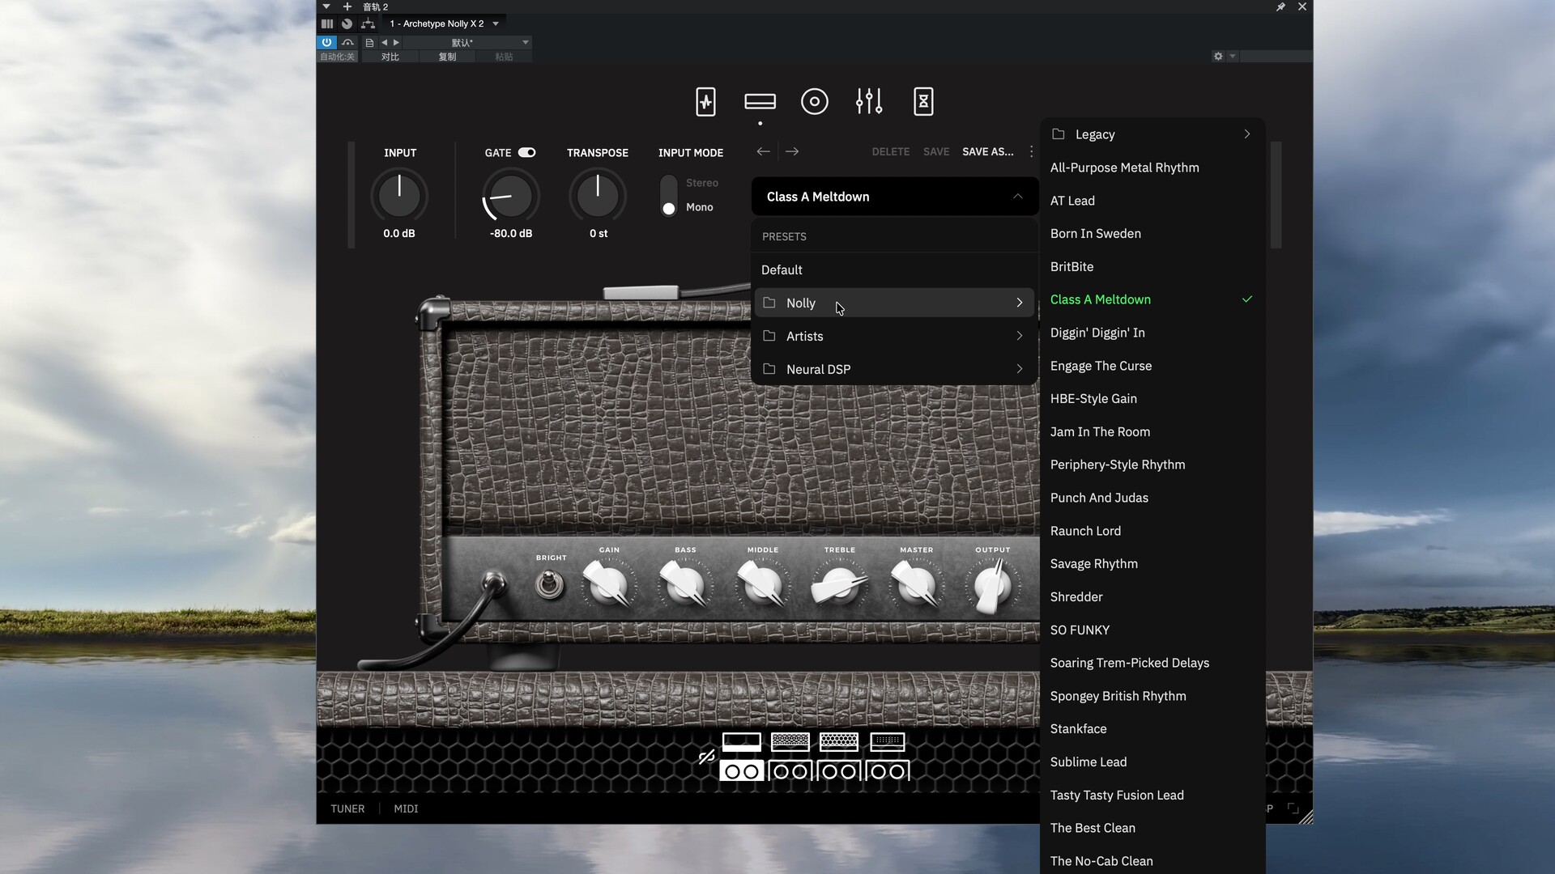Click the SAVE AS... button
The width and height of the screenshot is (1555, 874).
[x=987, y=151]
